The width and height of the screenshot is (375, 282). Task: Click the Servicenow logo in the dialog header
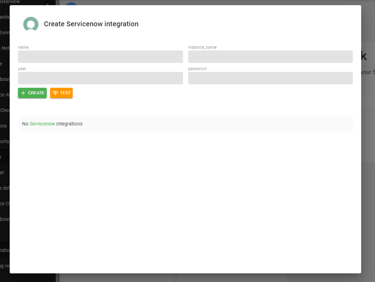(31, 24)
